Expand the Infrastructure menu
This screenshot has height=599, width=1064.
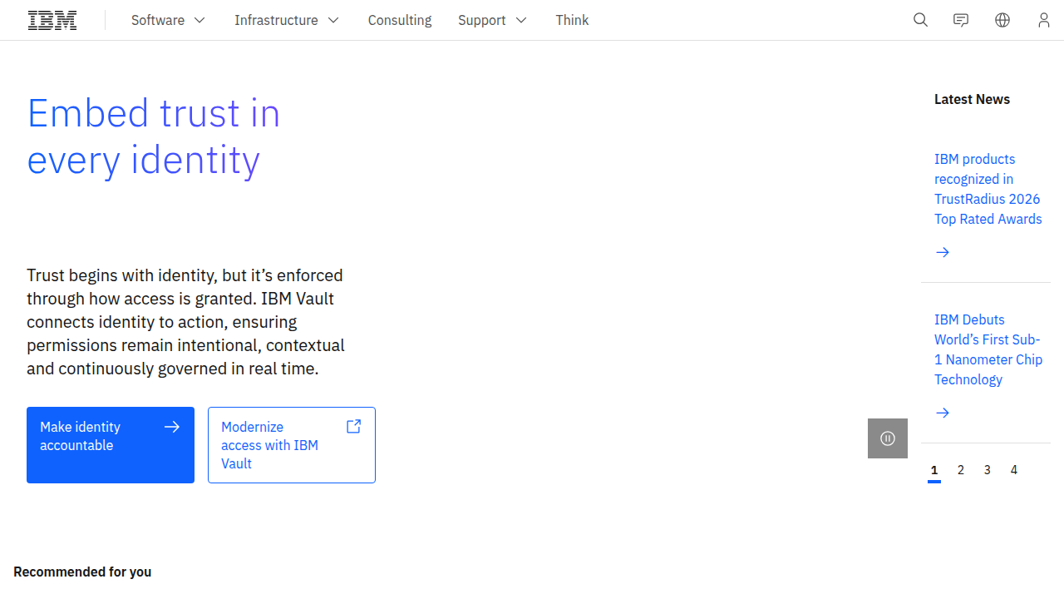pyautogui.click(x=287, y=20)
